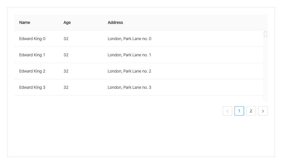This screenshot has width=282, height=164.
Task: Select the Edward King 3 name cell
Action: tap(32, 87)
